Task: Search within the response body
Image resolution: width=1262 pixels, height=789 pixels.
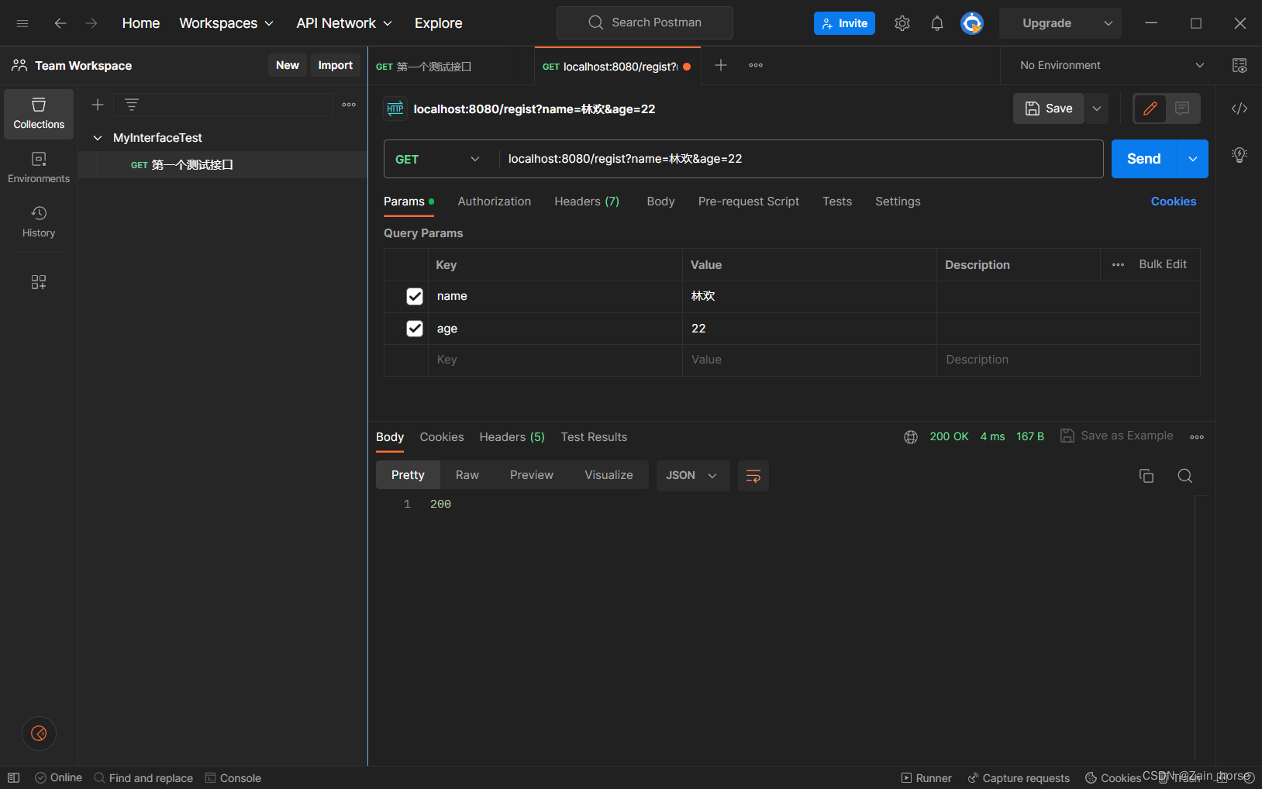Action: [x=1184, y=476]
